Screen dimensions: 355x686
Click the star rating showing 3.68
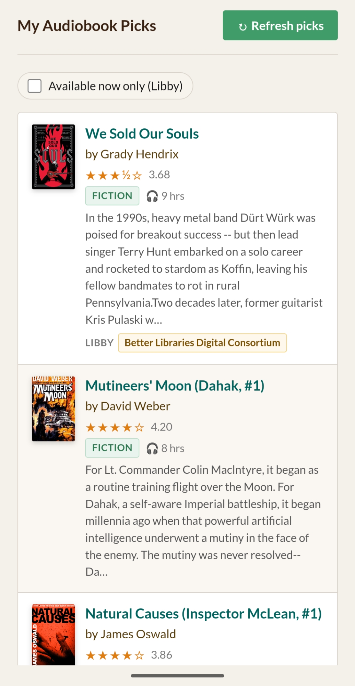click(114, 175)
